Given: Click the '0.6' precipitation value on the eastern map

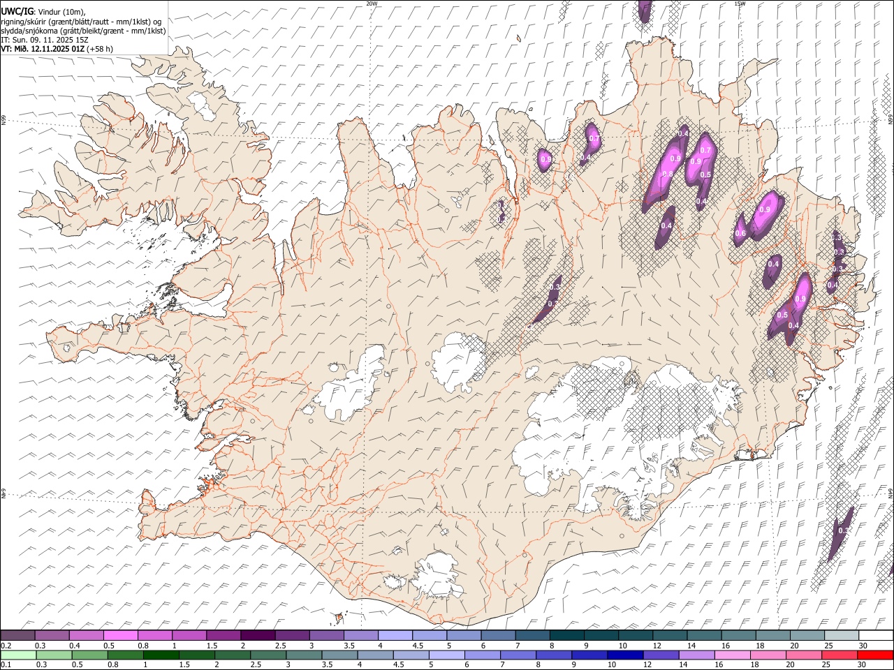Looking at the screenshot, I should point(740,233).
